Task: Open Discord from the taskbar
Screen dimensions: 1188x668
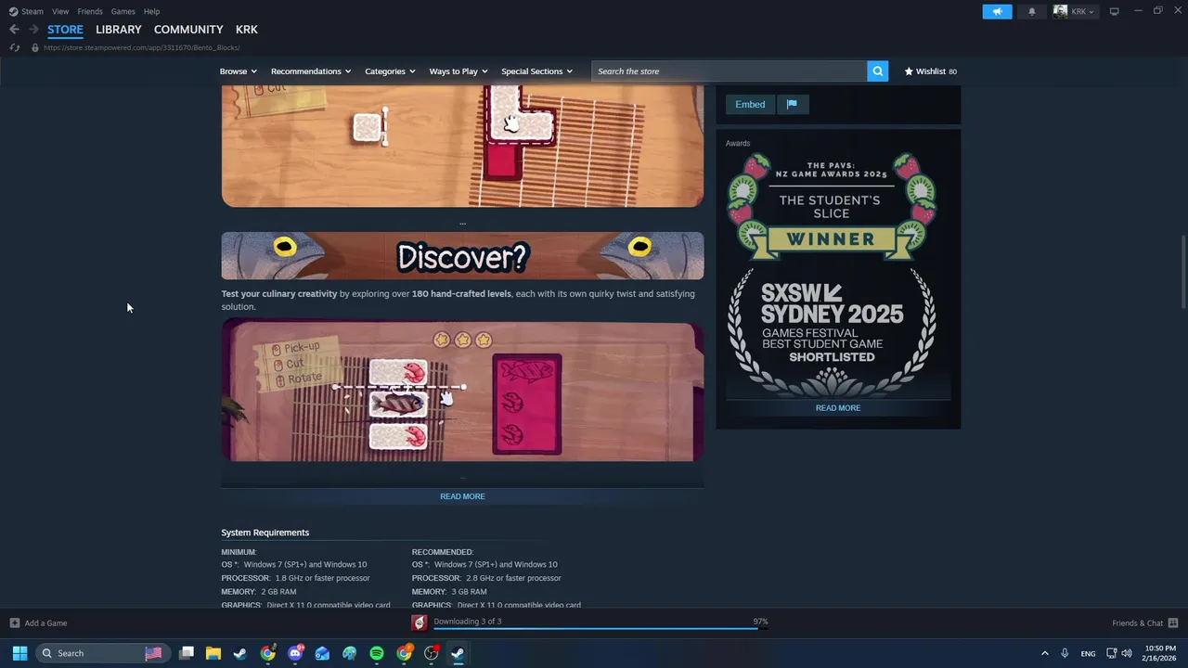Action: (x=295, y=653)
